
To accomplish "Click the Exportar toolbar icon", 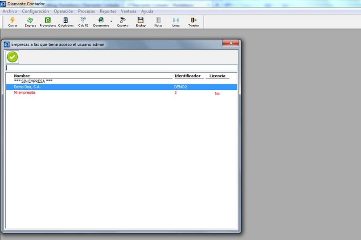I will tap(123, 22).
